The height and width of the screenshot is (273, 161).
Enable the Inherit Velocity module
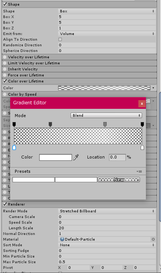click(x=5, y=69)
